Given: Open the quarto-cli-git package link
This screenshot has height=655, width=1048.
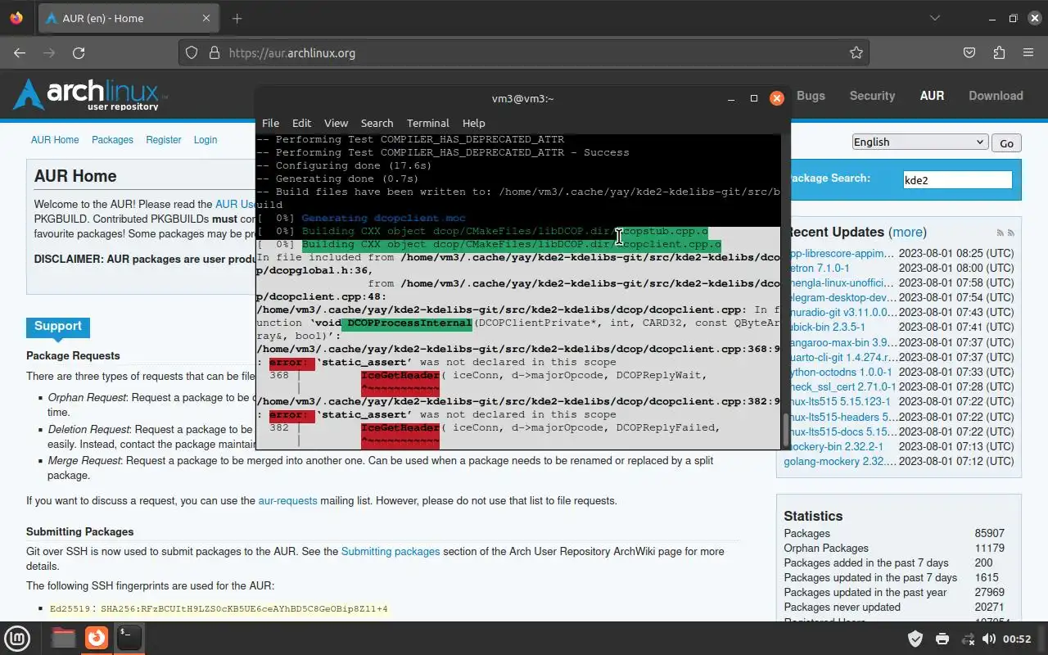Looking at the screenshot, I should click(x=840, y=357).
